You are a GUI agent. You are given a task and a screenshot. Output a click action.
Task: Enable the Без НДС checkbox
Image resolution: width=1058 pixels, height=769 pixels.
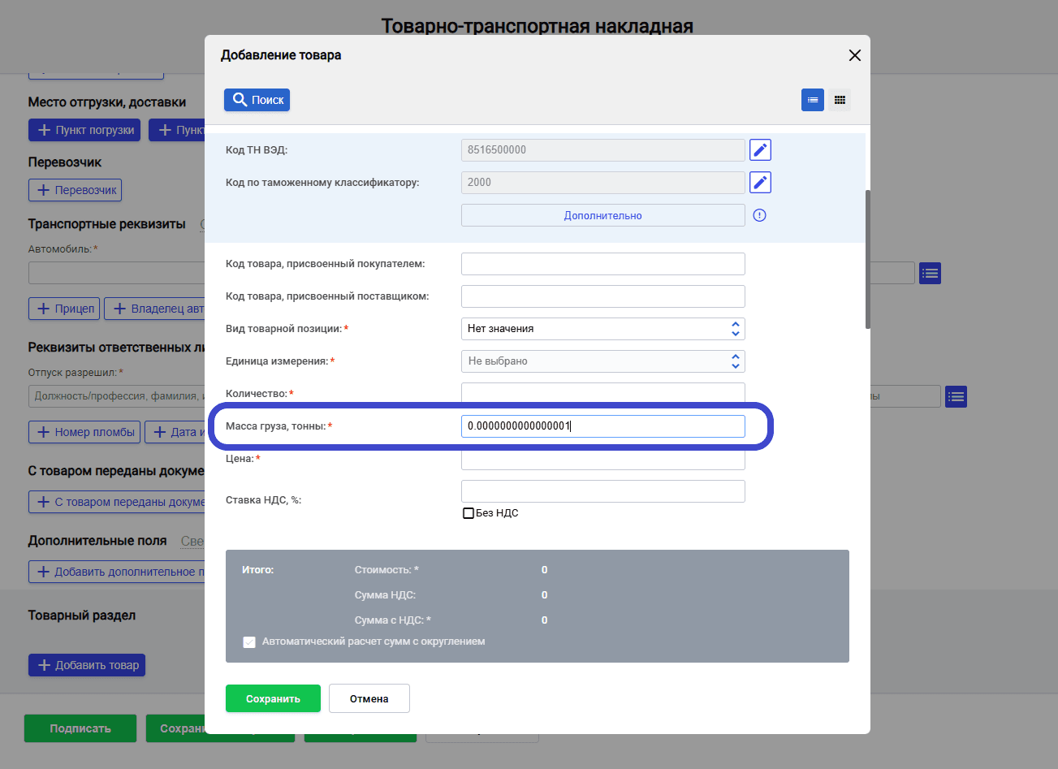[468, 512]
